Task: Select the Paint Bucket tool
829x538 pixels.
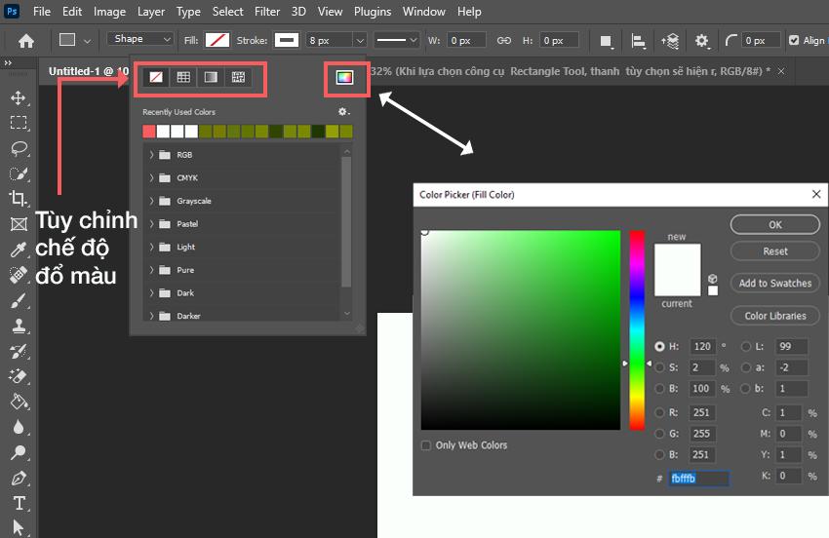Action: (x=19, y=402)
